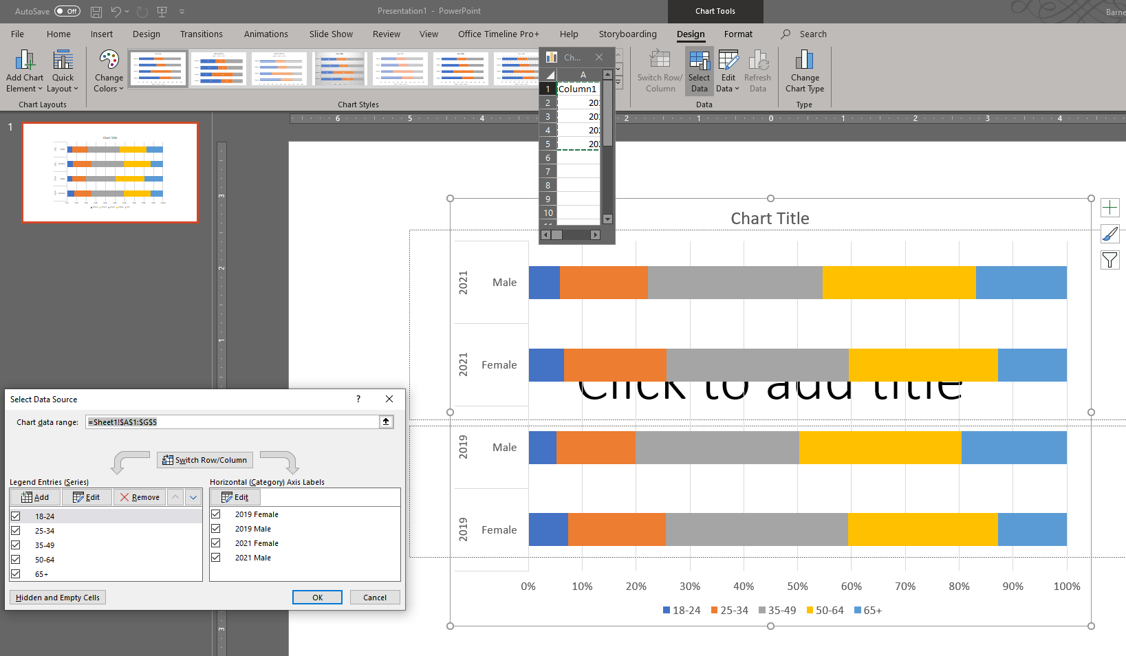Image resolution: width=1126 pixels, height=656 pixels.
Task: Click the Change Colors palette icon
Action: (109, 61)
